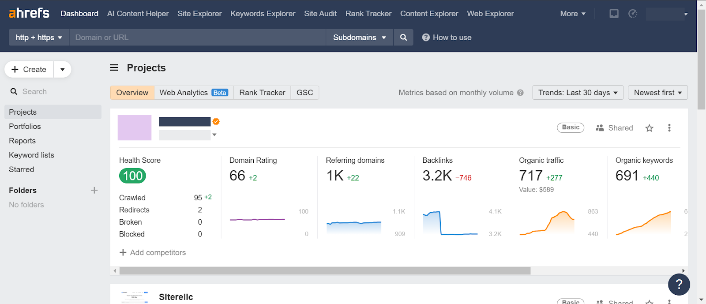Click the sidebar search magnifier icon
Image resolution: width=706 pixels, height=304 pixels.
(14, 91)
